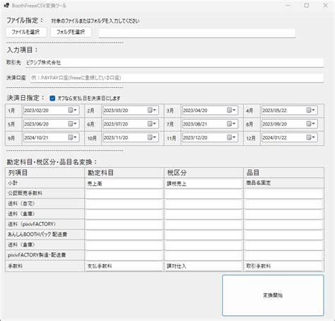Click the 小計 row 品目 cell 商品名固定
The width and height of the screenshot is (335, 321).
[283, 183]
